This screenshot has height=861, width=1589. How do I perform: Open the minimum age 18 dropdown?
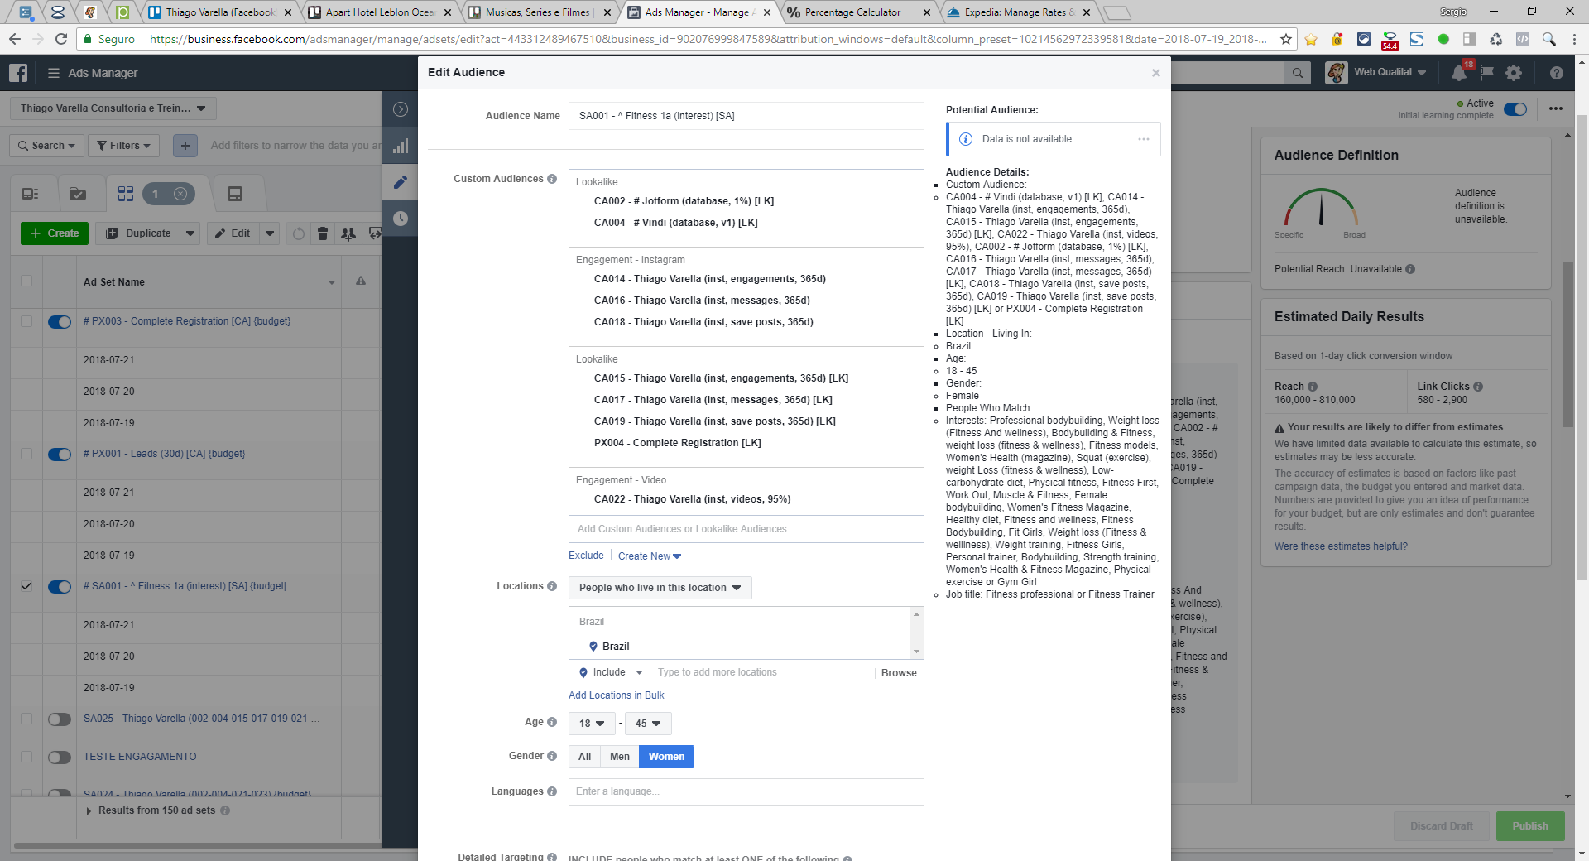[592, 724]
